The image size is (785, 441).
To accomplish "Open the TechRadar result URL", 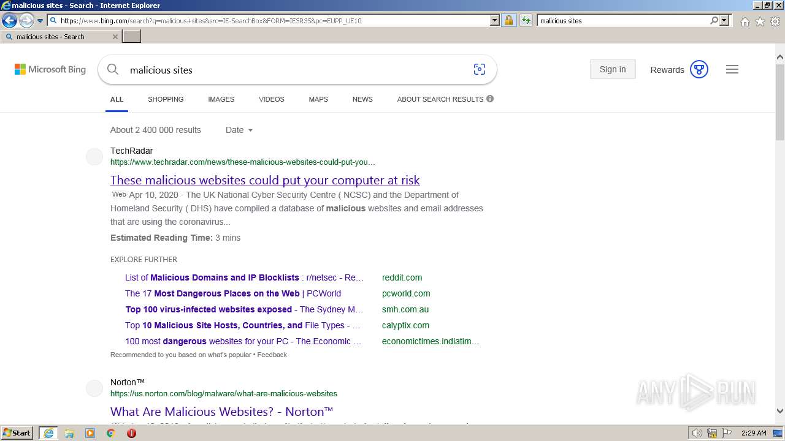I will tap(243, 162).
